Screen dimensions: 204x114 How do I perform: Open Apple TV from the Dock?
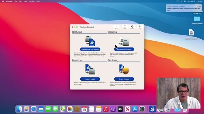[x=120, y=109]
